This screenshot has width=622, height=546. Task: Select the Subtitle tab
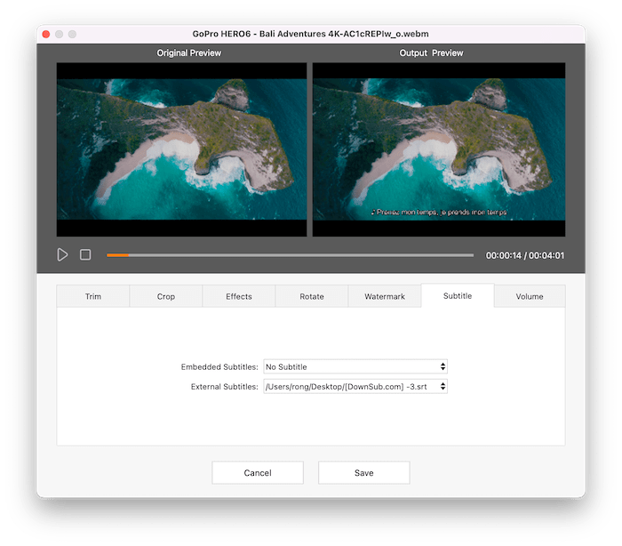point(458,295)
